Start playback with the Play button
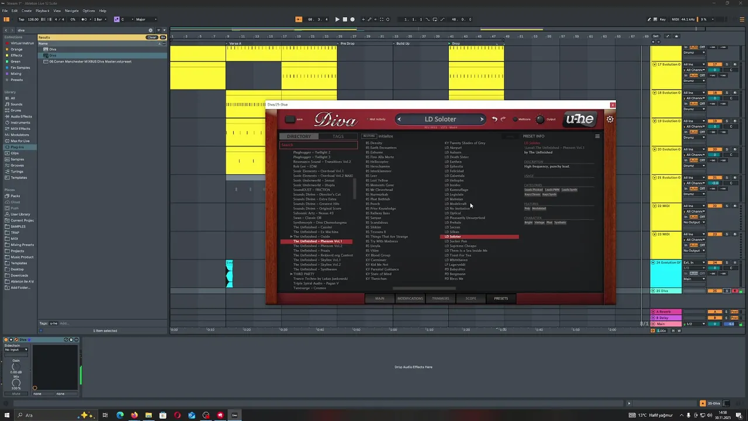This screenshot has height=421, width=748. (x=337, y=19)
